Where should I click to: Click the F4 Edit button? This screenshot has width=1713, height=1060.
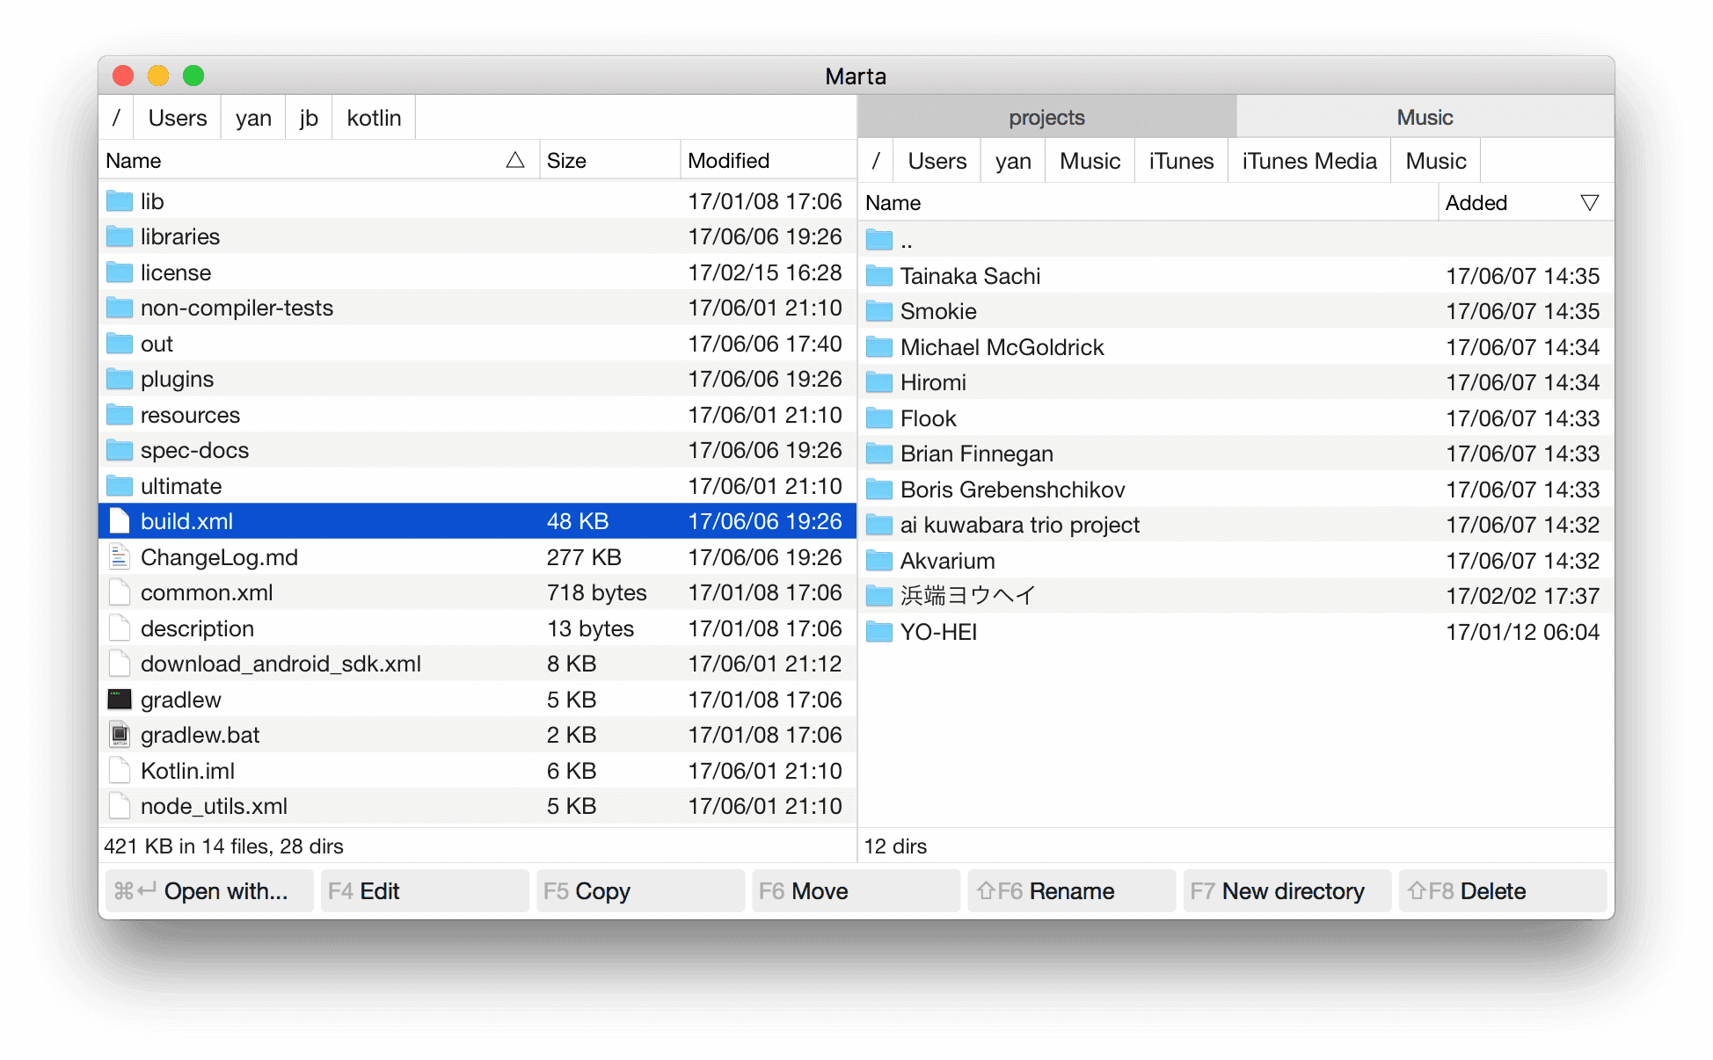coord(425,891)
